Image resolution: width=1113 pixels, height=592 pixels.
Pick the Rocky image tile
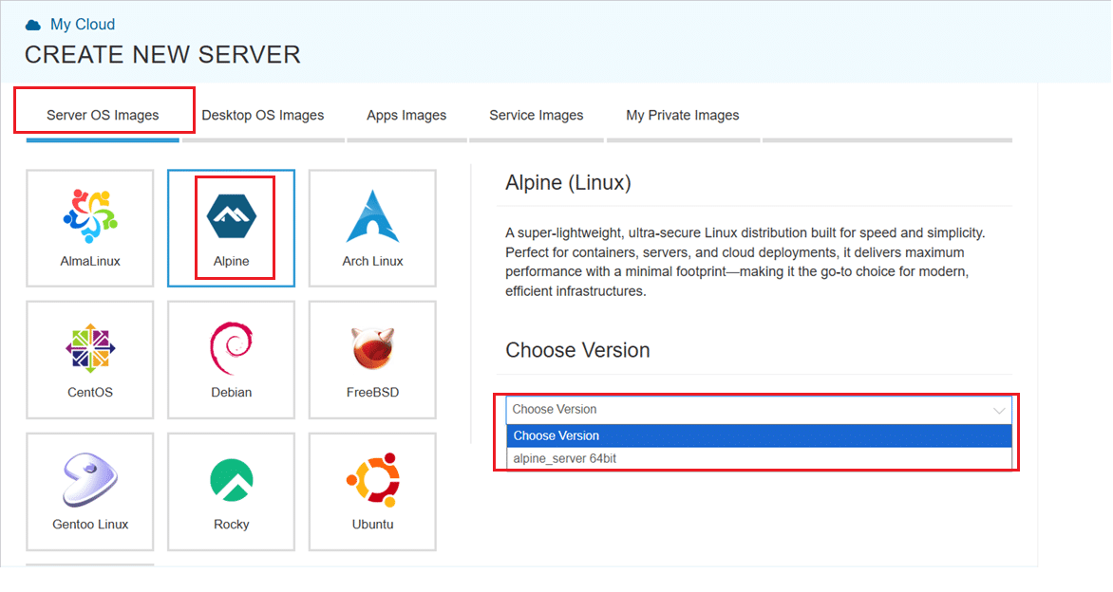[232, 492]
